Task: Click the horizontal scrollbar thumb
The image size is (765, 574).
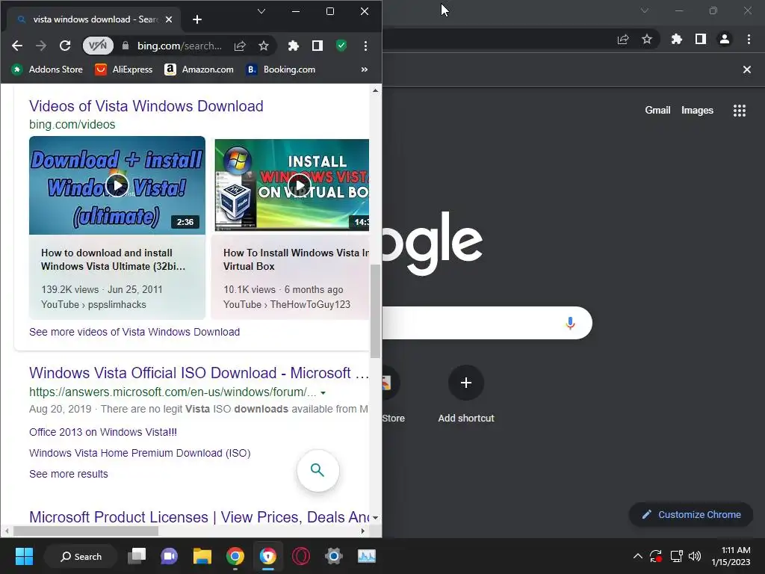Action: (86, 531)
